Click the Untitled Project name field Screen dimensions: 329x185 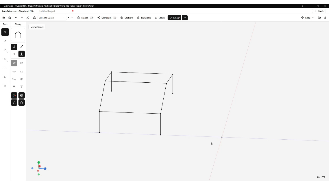[x=47, y=11]
